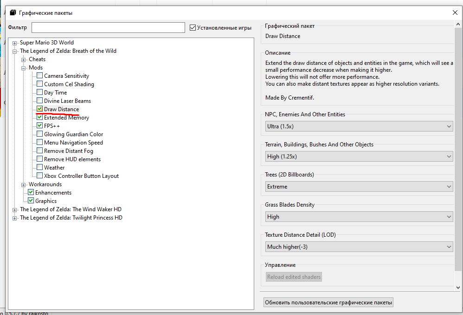Open Texture Distance Detail (LOD) dropdown
Image resolution: width=463 pixels, height=315 pixels.
coord(359,246)
